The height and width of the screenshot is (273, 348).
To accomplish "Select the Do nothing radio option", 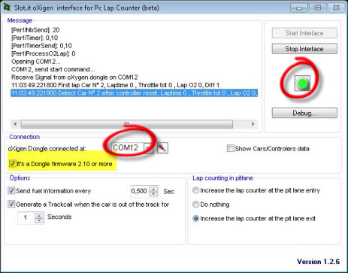I will pyautogui.click(x=195, y=205).
